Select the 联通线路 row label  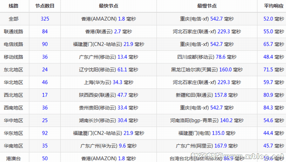coord(13,31)
